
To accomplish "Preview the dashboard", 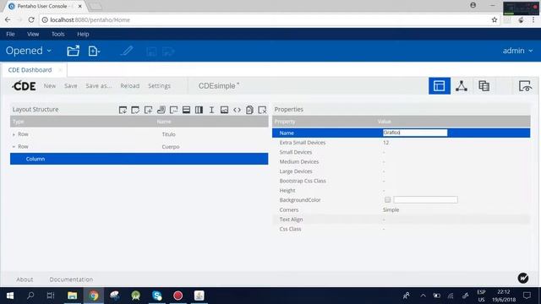I will coord(525,86).
